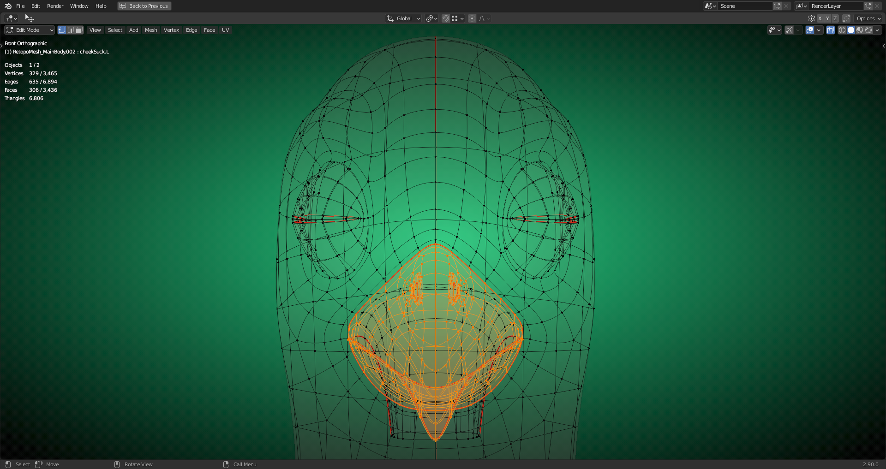
Task: Switch to Edge select mode
Action: click(70, 30)
